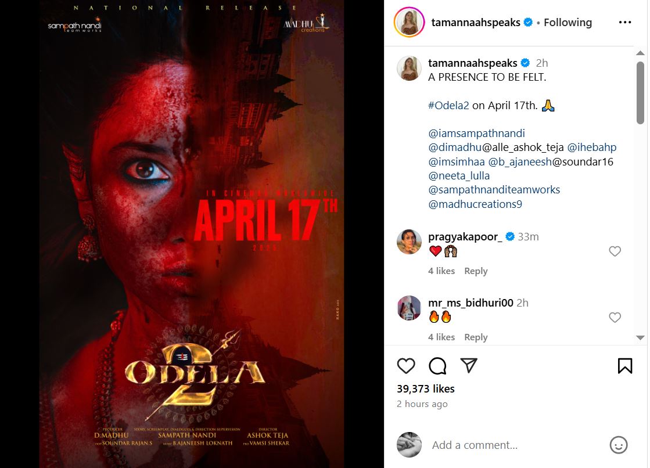650x468 pixels.
Task: Like mr_ms_bidhuri00's comment
Action: tap(615, 318)
